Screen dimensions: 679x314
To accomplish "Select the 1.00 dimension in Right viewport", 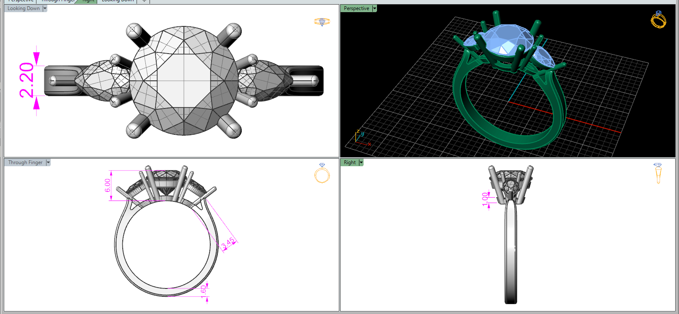I will click(485, 199).
